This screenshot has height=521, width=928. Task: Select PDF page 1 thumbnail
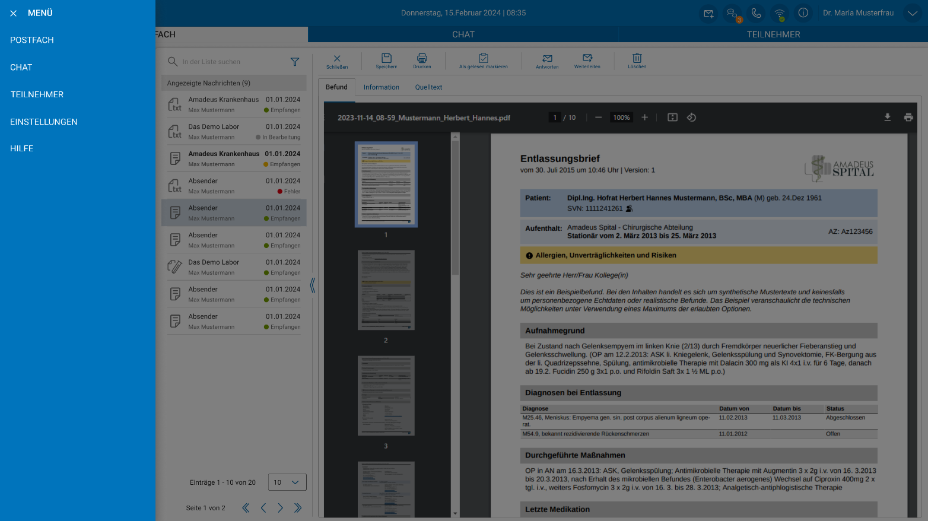[x=386, y=185]
